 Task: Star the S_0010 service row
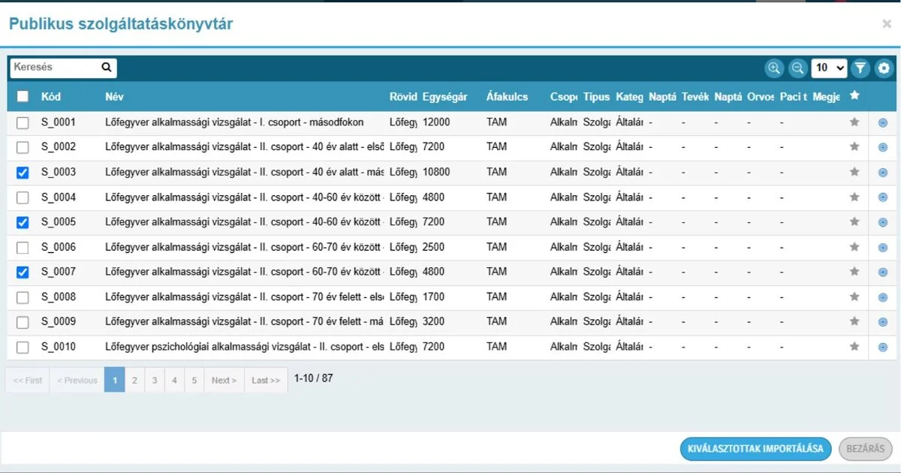coord(854,347)
